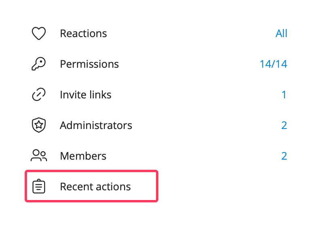Click the shield star Administrators icon

click(39, 125)
